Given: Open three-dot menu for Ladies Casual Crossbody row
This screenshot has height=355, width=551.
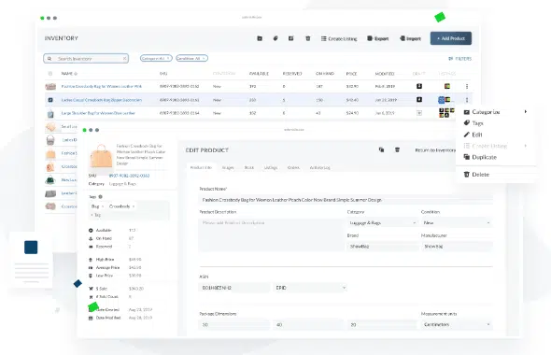Looking at the screenshot, I should tap(467, 100).
